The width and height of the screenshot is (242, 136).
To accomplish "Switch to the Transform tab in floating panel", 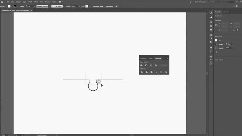I will tap(143, 59).
